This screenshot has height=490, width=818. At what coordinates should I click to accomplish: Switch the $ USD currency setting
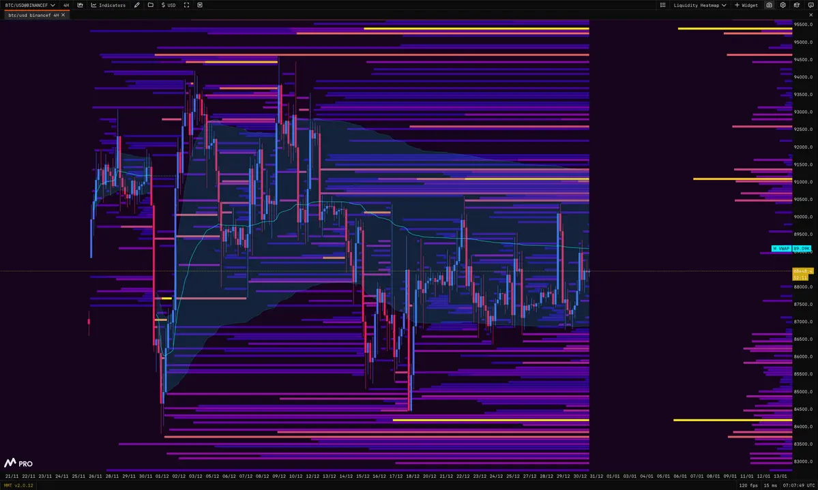click(169, 5)
